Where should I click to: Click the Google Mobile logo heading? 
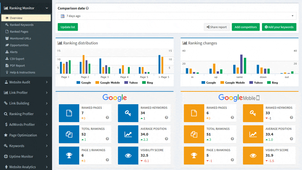[239, 98]
